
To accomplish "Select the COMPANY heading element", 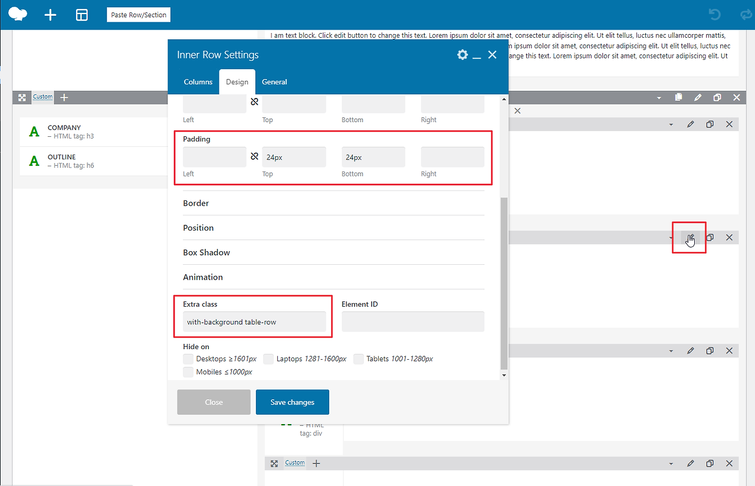I will click(x=93, y=132).
